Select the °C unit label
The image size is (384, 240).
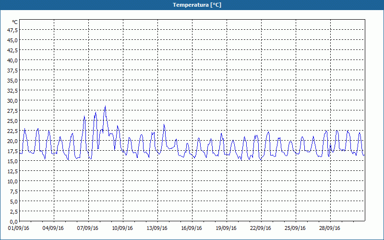coord(15,22)
